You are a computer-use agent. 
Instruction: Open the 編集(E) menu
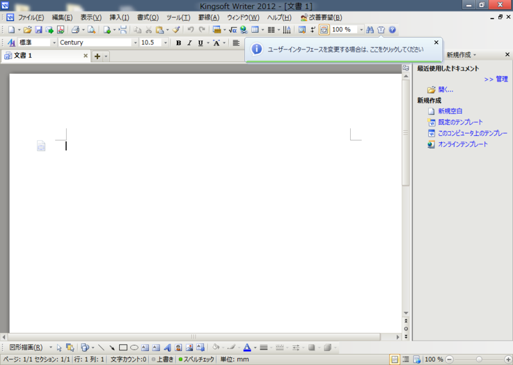click(x=62, y=17)
